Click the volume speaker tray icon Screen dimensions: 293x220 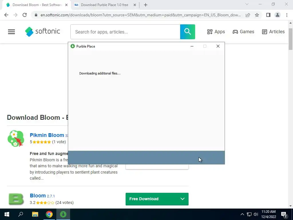point(256,214)
